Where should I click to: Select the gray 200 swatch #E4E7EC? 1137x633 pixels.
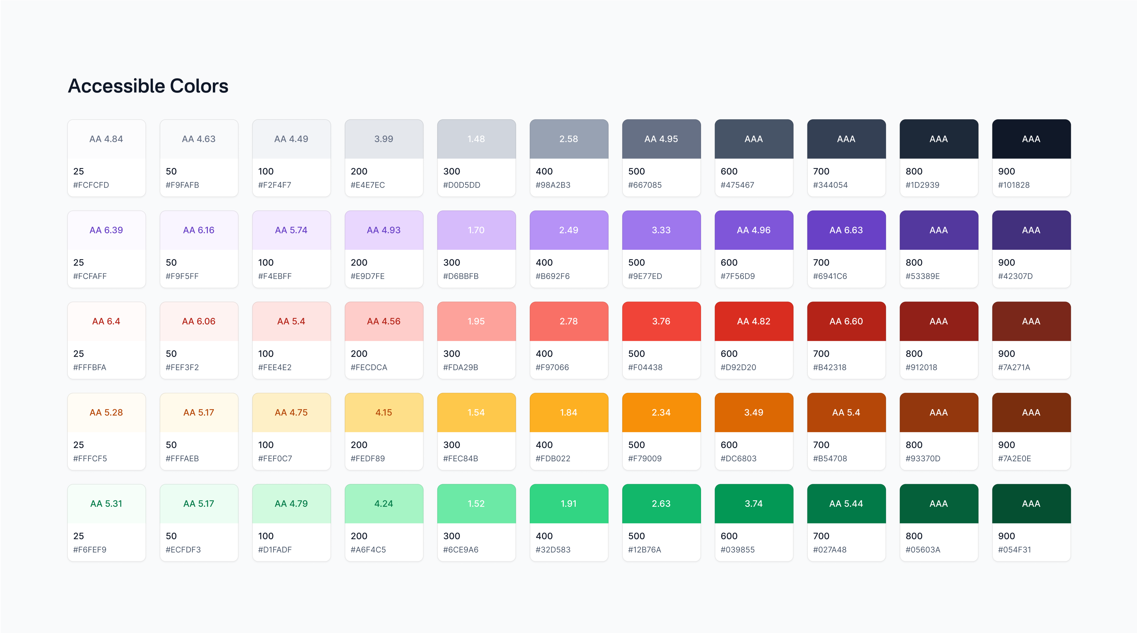[383, 139]
